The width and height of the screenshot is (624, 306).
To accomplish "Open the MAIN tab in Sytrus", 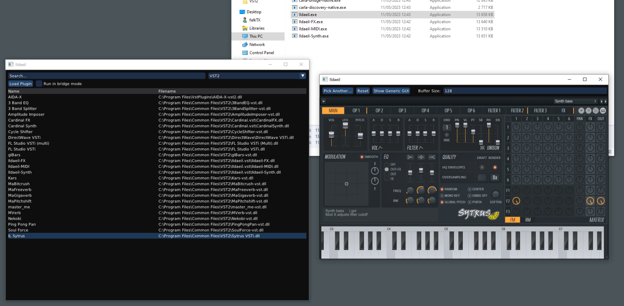I will 333,111.
